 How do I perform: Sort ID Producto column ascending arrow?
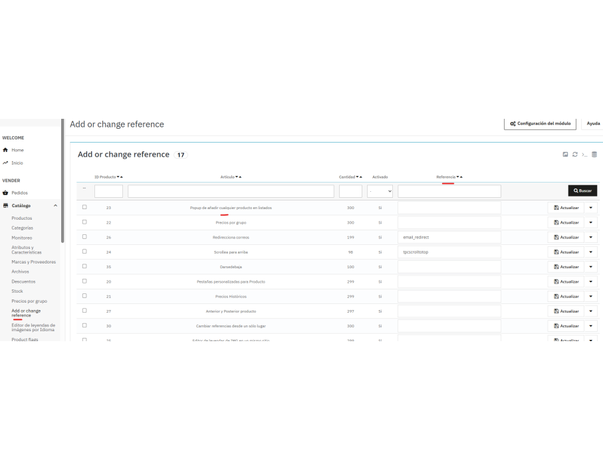tap(122, 177)
